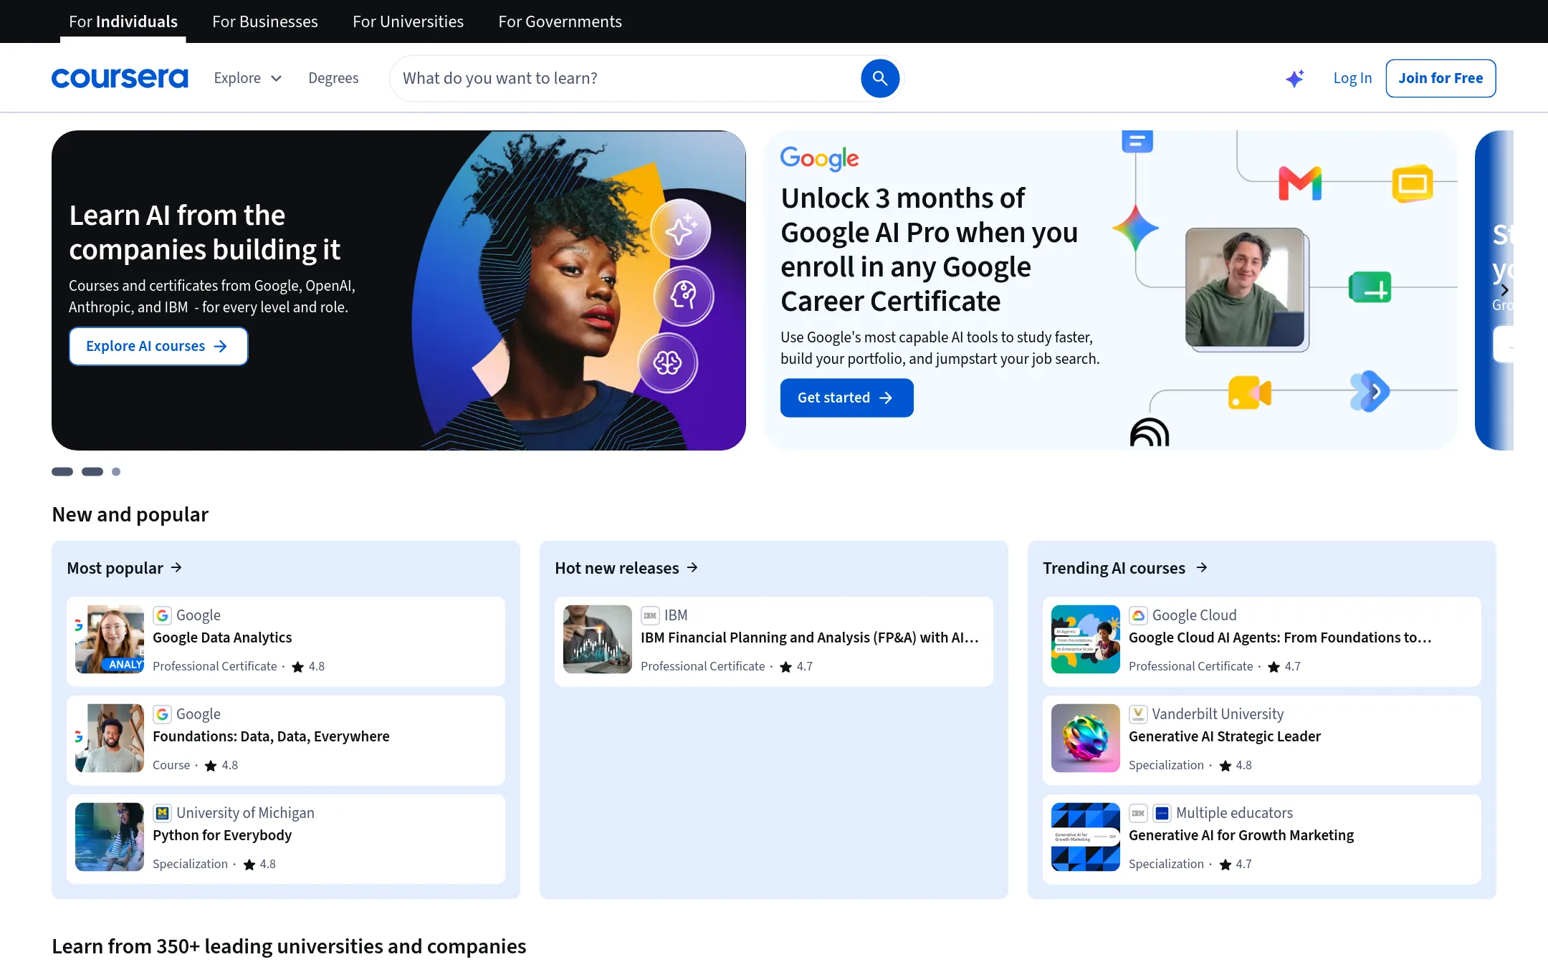
Task: Open the AI sparkle assistant icon
Action: coord(1294,78)
